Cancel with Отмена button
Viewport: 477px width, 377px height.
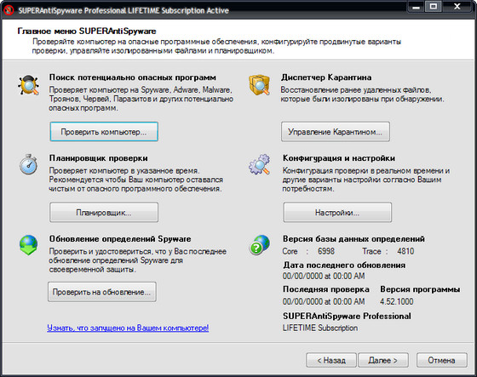coord(441,360)
